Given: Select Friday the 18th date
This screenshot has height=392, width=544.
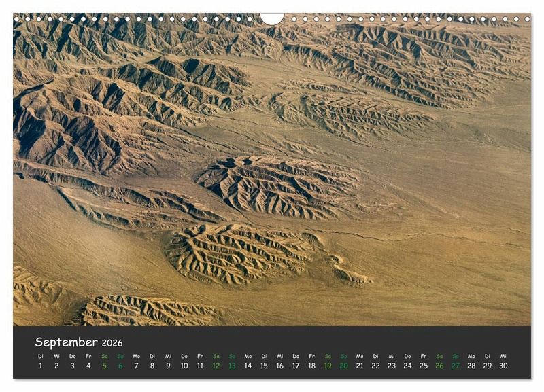Looking at the screenshot, I should (x=311, y=366).
